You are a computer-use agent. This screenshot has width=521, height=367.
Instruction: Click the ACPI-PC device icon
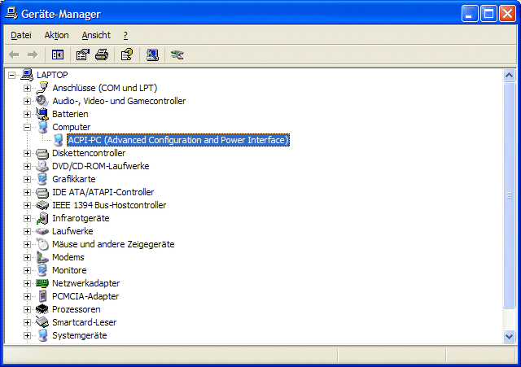click(58, 140)
